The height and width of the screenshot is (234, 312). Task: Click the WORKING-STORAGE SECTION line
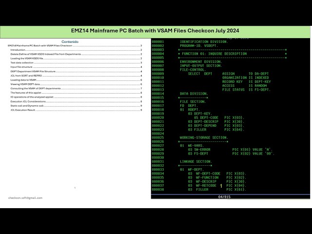pyautogui.click(x=204, y=137)
